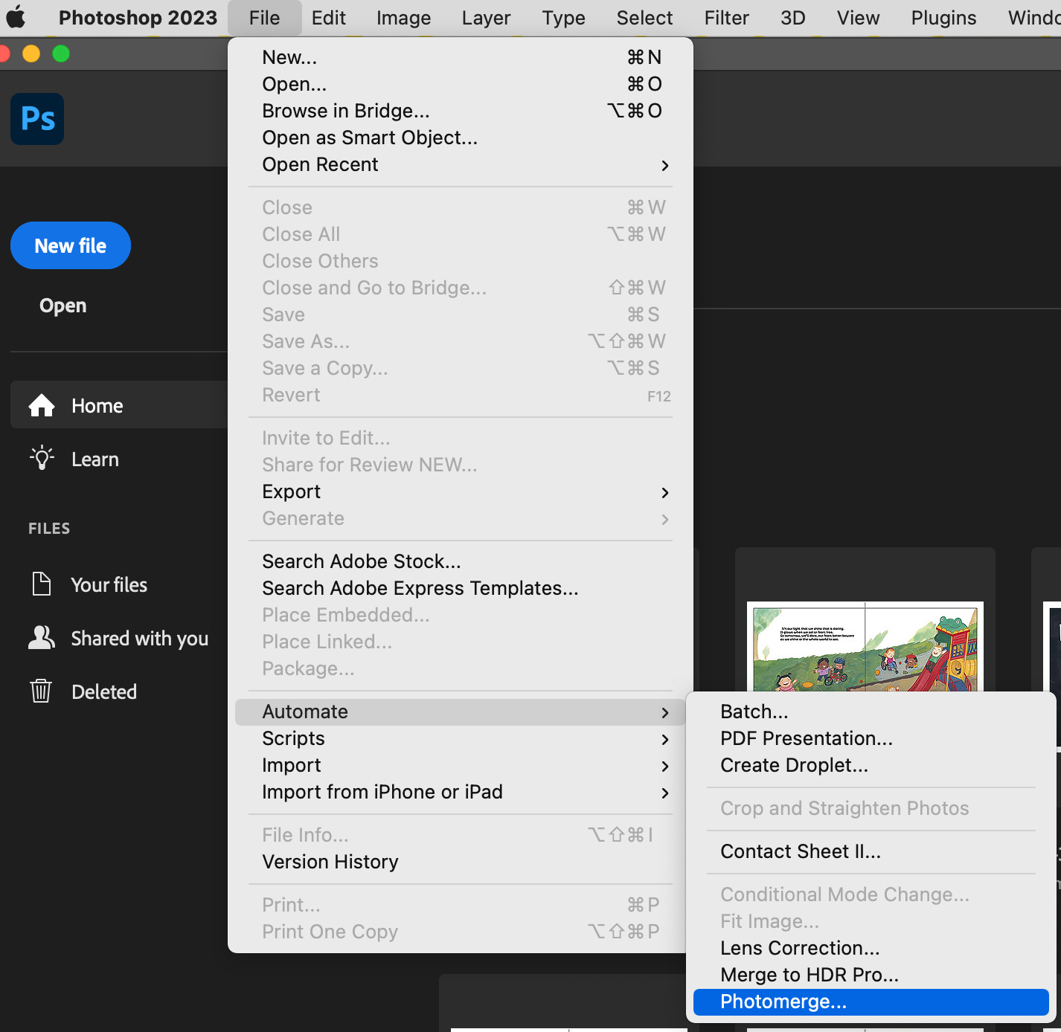Choose New... from File menu

(461, 57)
